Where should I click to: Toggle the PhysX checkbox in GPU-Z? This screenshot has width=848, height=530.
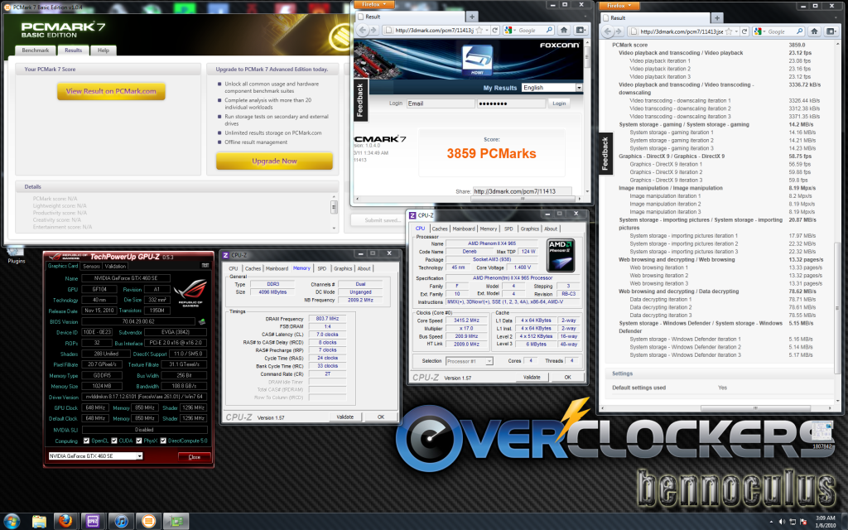137,441
